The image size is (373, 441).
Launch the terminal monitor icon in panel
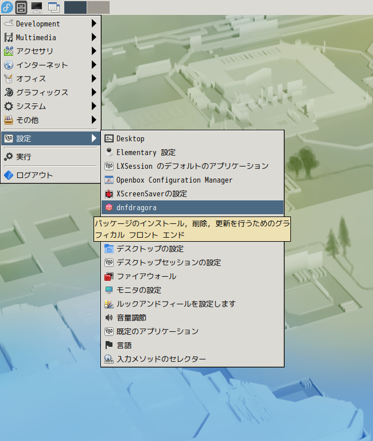pos(37,7)
